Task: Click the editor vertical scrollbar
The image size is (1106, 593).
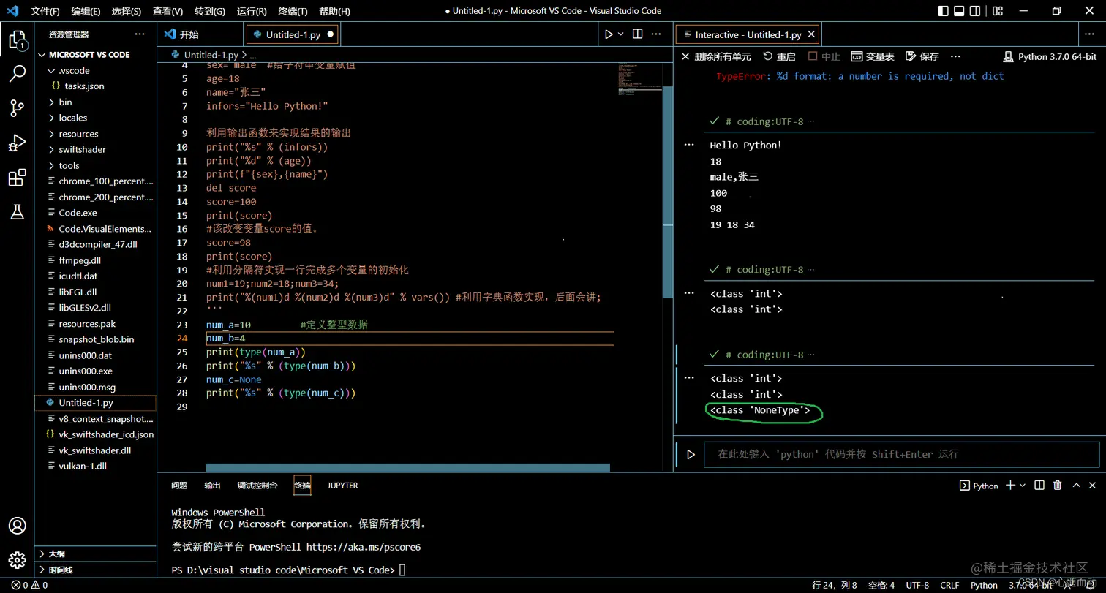Action: (667, 192)
